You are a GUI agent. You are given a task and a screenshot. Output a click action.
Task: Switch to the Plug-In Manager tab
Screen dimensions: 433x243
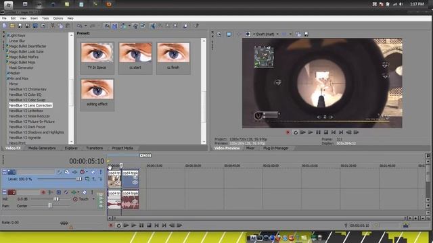tap(275, 148)
